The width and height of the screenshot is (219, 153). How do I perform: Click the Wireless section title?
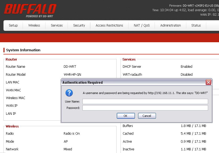tap(12, 126)
